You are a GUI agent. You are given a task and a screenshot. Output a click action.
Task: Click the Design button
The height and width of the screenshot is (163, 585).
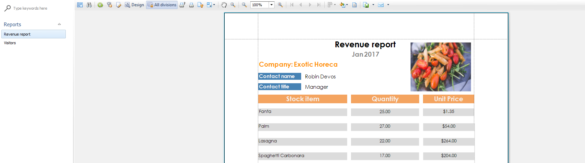coord(134,5)
